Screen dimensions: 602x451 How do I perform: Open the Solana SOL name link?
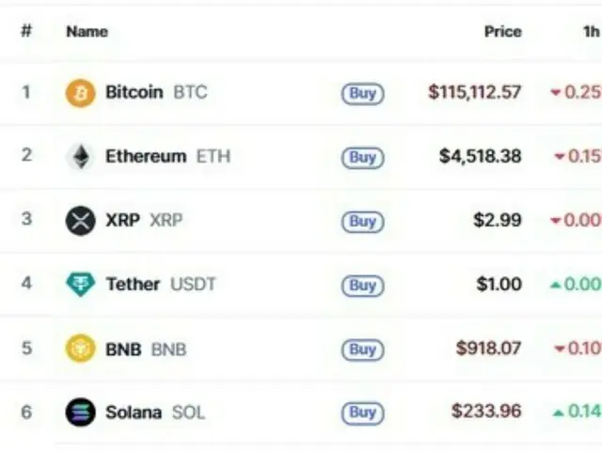[x=154, y=412]
